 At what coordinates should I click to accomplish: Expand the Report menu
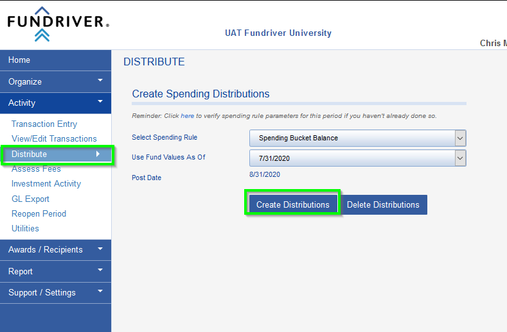click(x=56, y=271)
